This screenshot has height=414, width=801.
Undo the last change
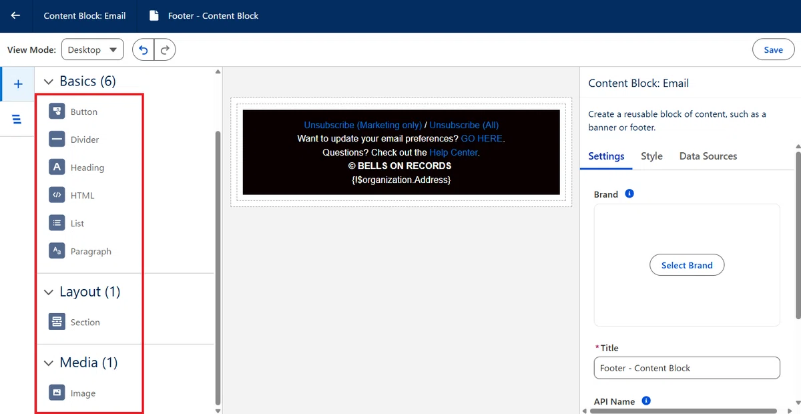[143, 49]
